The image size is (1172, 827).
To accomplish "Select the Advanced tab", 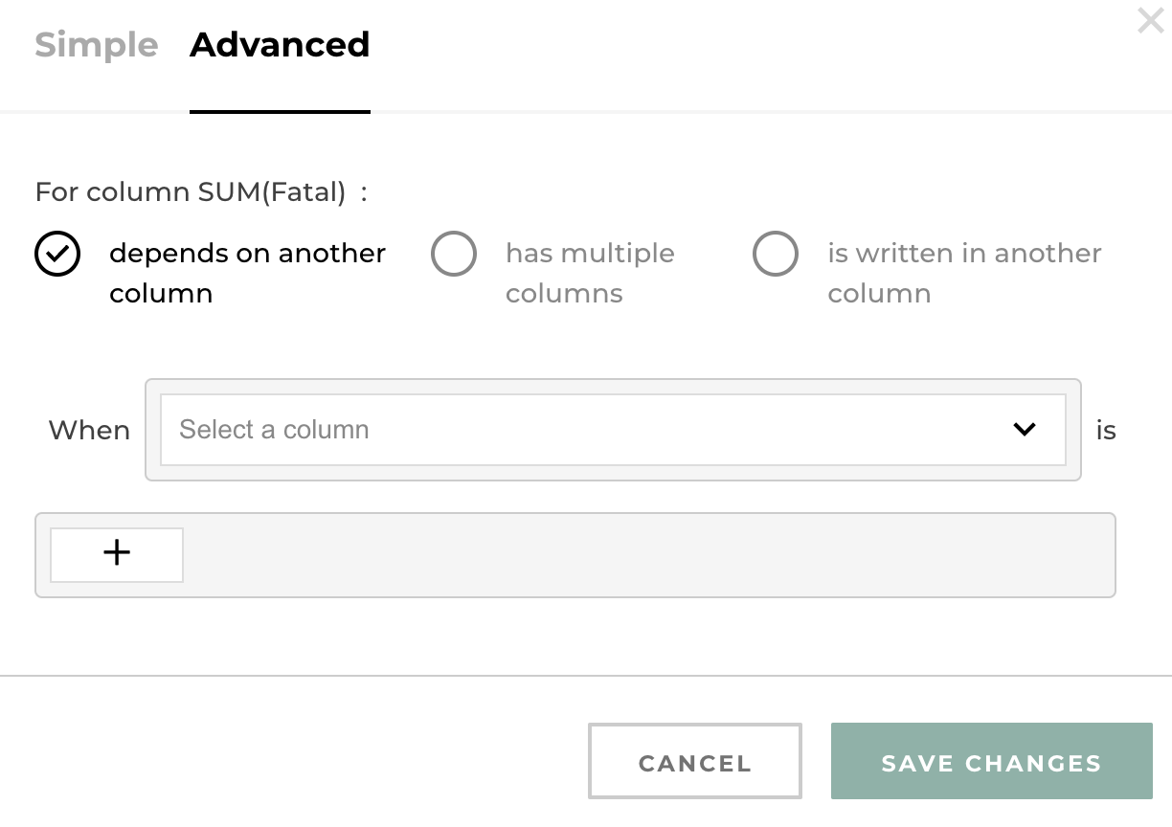I will (280, 45).
